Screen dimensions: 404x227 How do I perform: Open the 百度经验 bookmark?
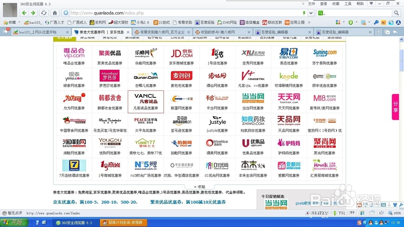pos(205,22)
